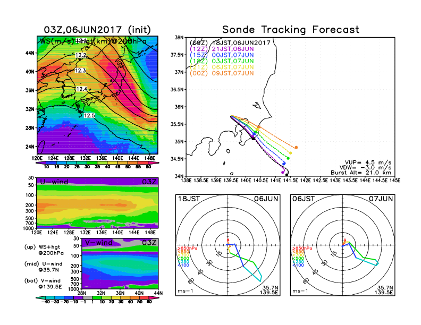The height and width of the screenshot is (325, 421).
Task: Click the "38N" latitude label on tracking map
Action: (179, 38)
